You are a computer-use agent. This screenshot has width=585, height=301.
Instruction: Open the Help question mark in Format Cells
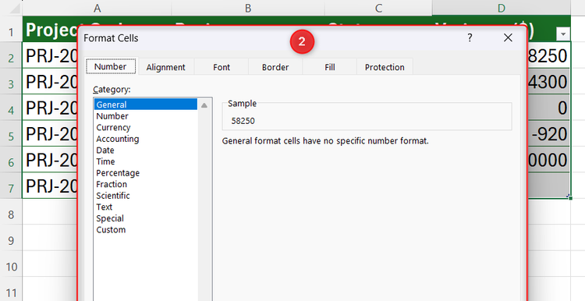(470, 37)
